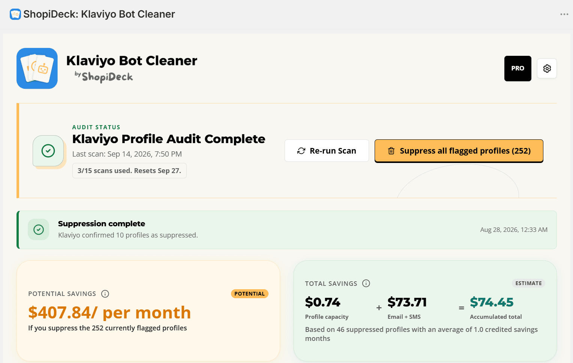
Task: Click the 'AUDIT STATUS' label
Action: [x=96, y=127]
